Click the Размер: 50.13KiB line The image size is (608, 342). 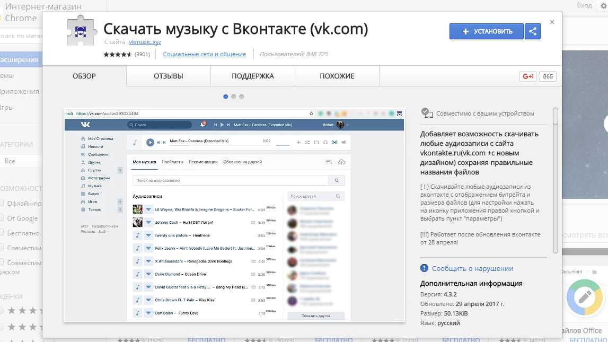click(x=444, y=313)
